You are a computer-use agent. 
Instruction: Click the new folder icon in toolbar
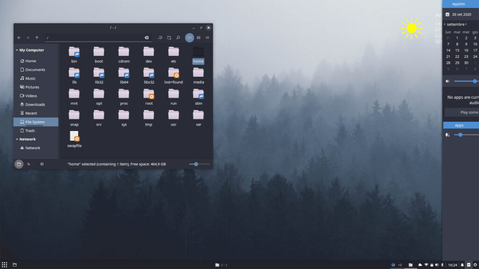[x=169, y=37]
